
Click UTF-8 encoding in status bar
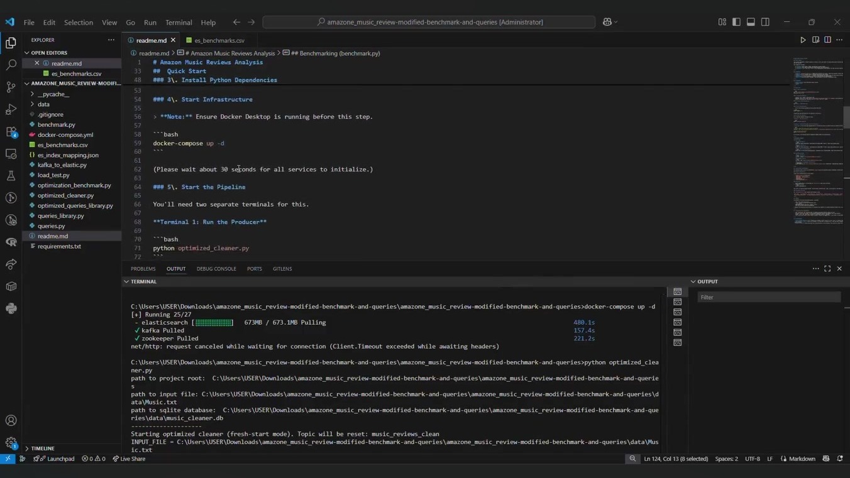[753, 459]
